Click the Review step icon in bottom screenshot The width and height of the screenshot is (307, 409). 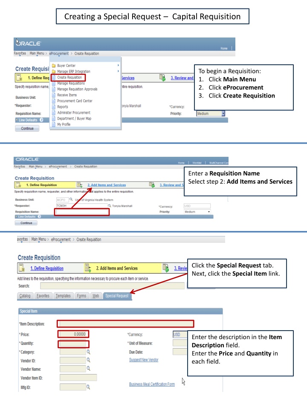tap(166, 268)
